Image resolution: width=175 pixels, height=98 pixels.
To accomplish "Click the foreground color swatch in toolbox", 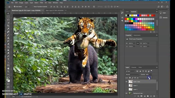I will (x=7, y=80).
